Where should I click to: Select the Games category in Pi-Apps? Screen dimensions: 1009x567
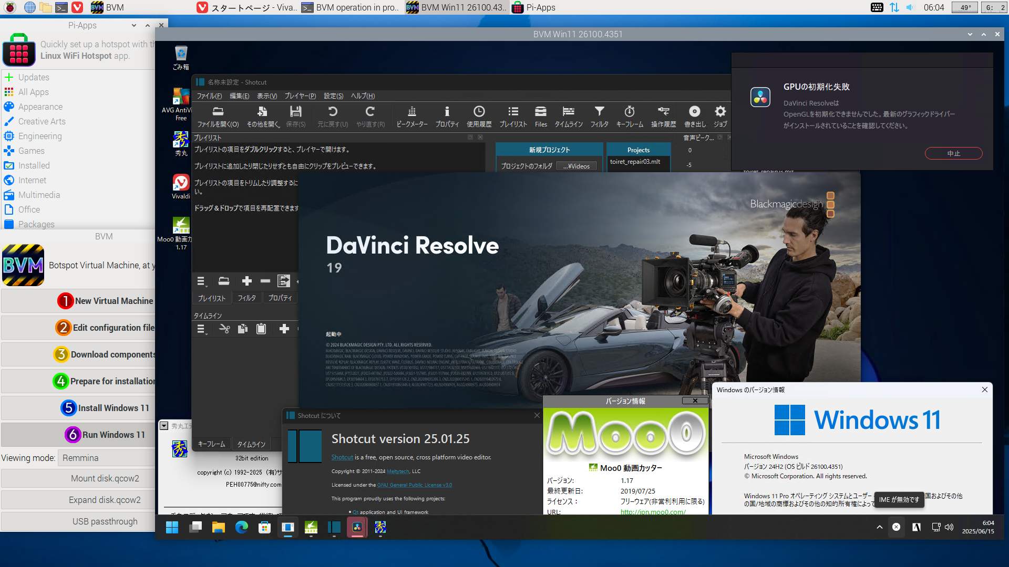(32, 151)
